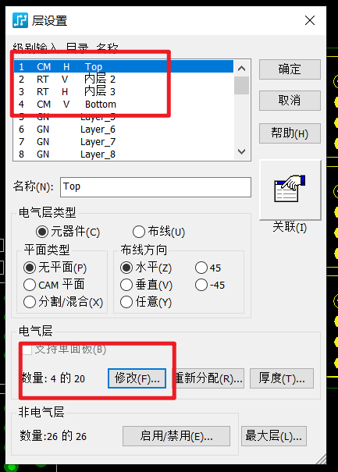Click 重新分配(R)... button
This screenshot has width=338, height=472.
point(208,378)
